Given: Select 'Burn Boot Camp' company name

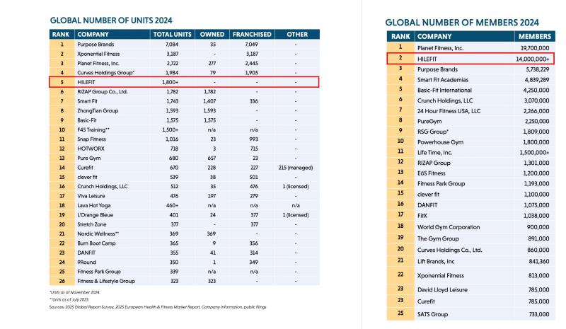Looking at the screenshot, I should click(x=96, y=243).
